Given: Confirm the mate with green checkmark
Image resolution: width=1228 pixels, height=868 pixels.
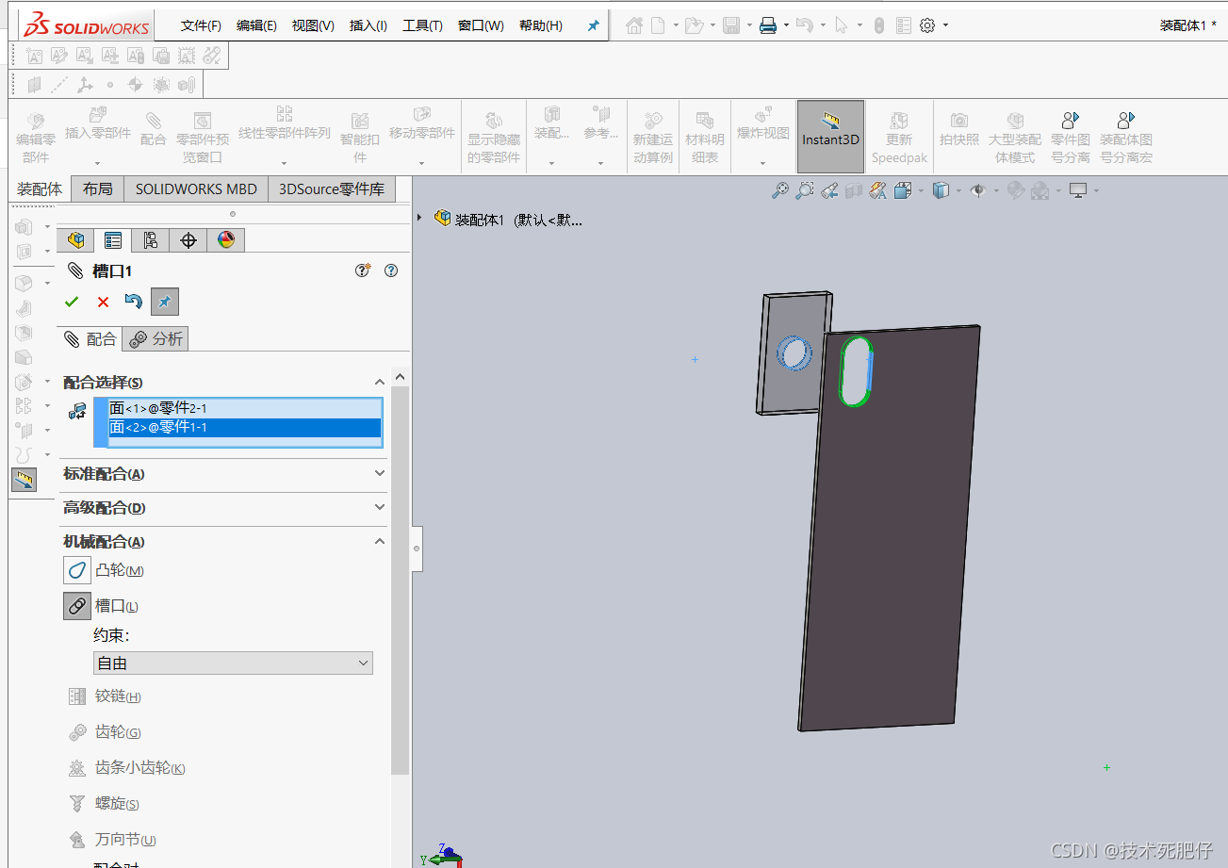Looking at the screenshot, I should pyautogui.click(x=72, y=302).
